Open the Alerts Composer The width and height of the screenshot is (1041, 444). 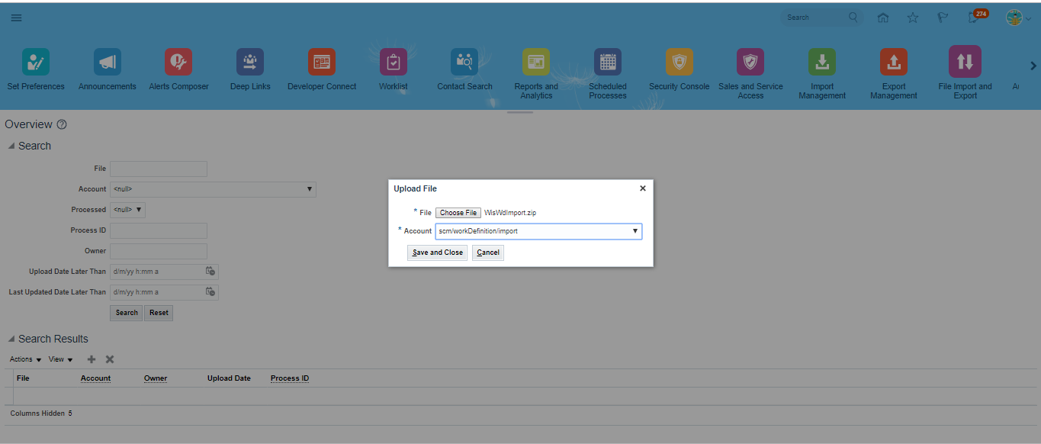click(x=178, y=62)
